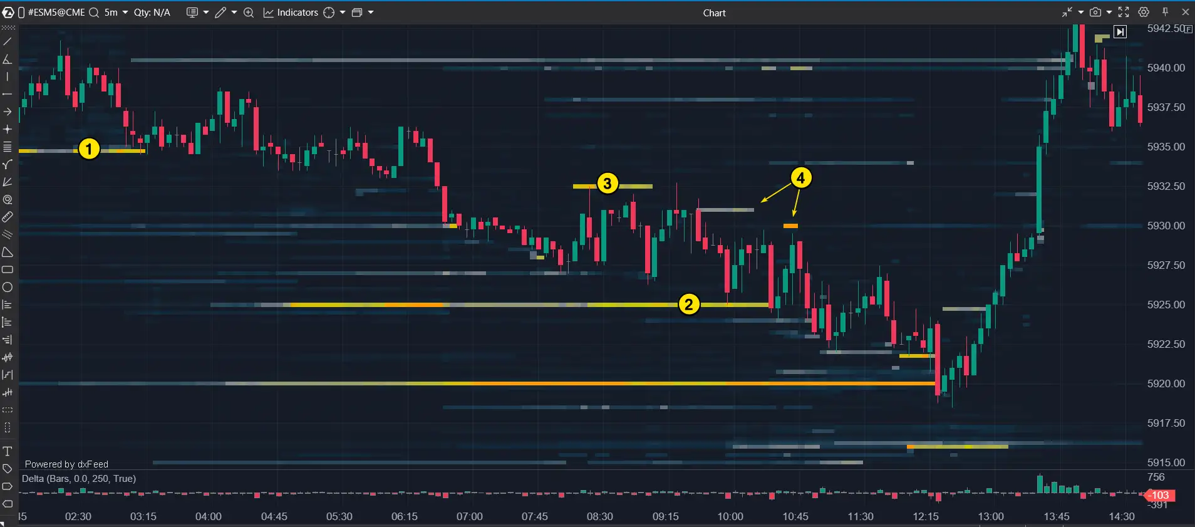Select the cross marker tool
The height and width of the screenshot is (527, 1195).
[8, 129]
